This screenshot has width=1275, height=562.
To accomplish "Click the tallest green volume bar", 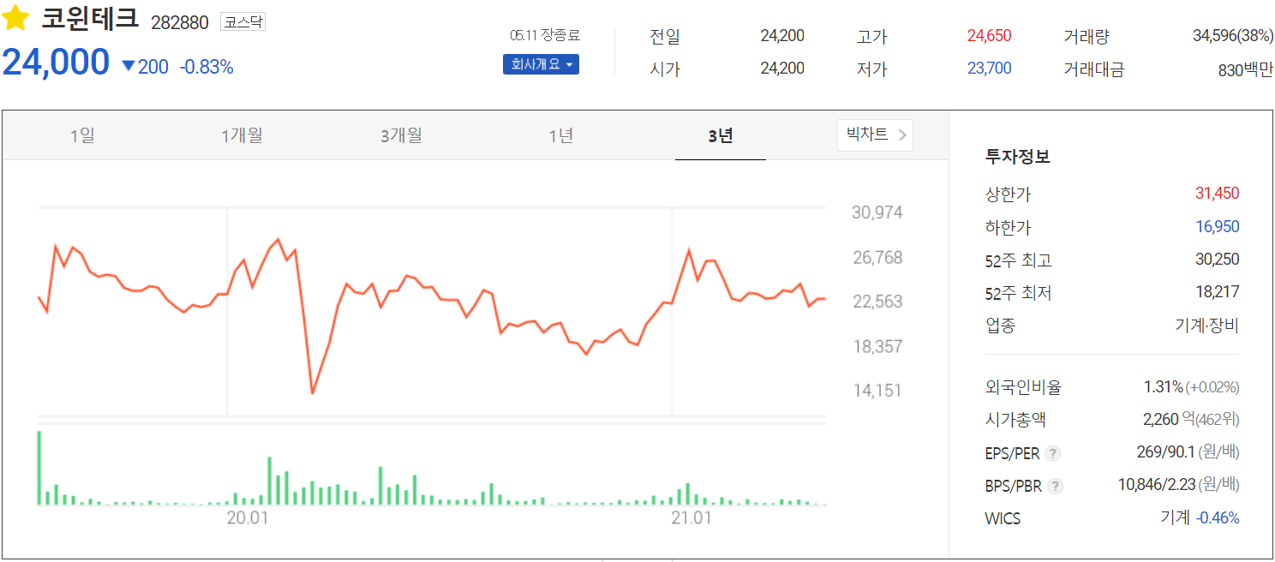I will click(39, 468).
